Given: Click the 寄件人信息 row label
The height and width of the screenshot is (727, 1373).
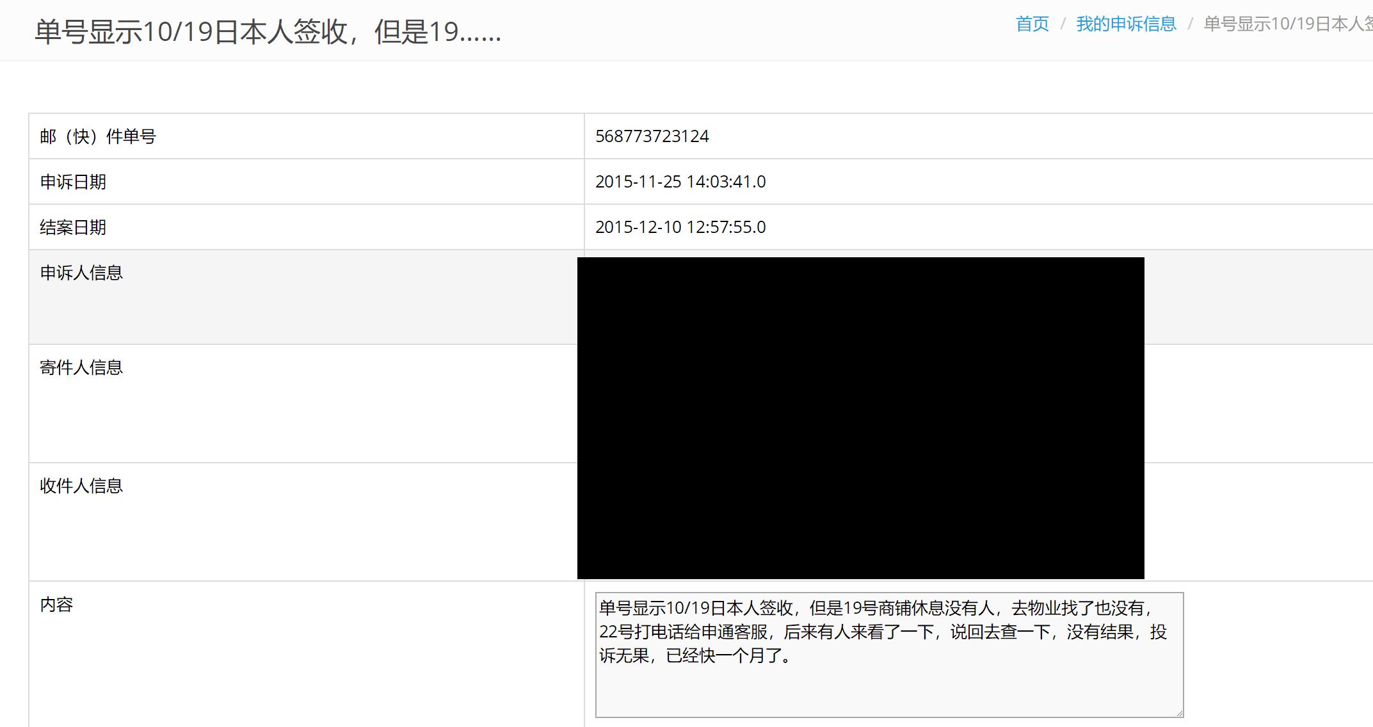Looking at the screenshot, I should click(x=81, y=367).
